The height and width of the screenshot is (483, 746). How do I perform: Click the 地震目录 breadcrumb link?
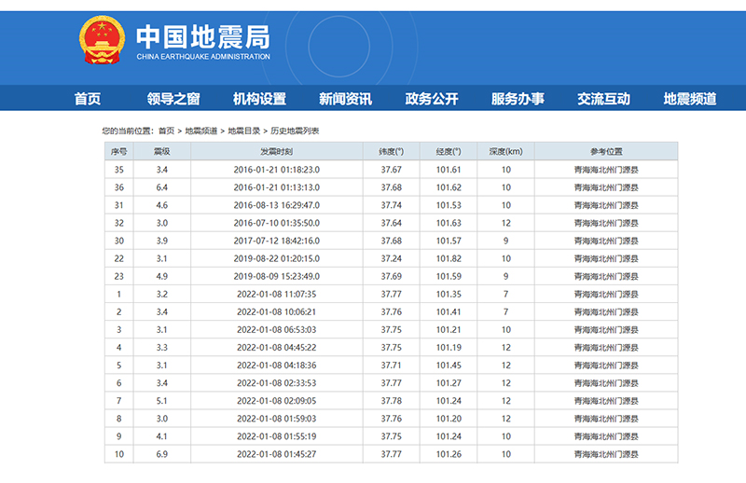click(243, 131)
